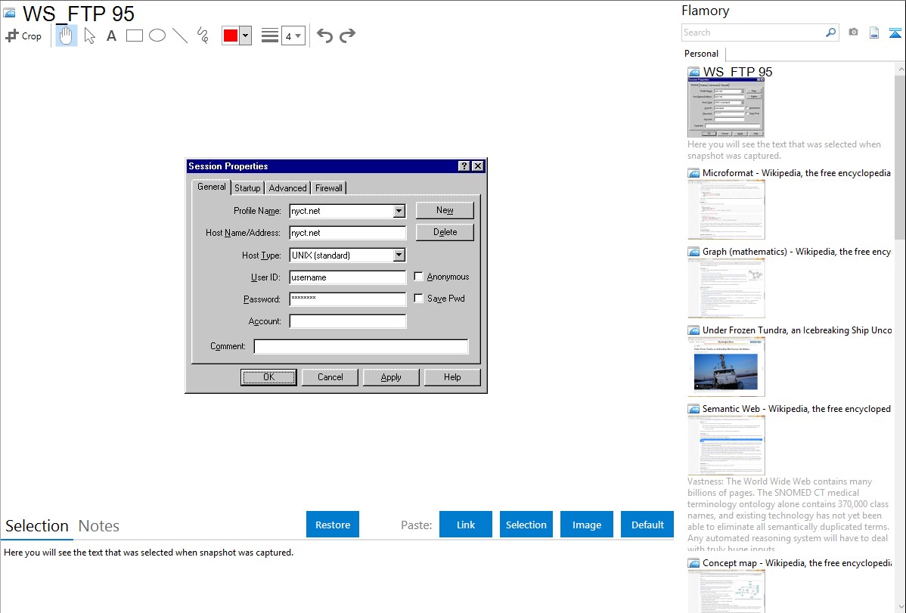Select the rectangle drawing tool
Screen dimensions: 906x613
coord(134,36)
